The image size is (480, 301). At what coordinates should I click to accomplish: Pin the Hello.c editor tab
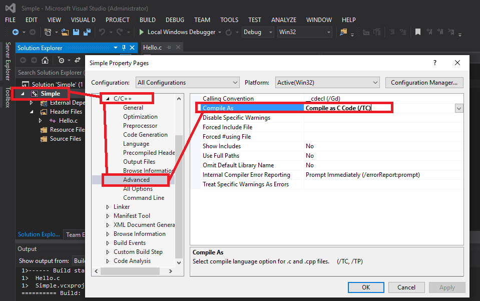169,48
